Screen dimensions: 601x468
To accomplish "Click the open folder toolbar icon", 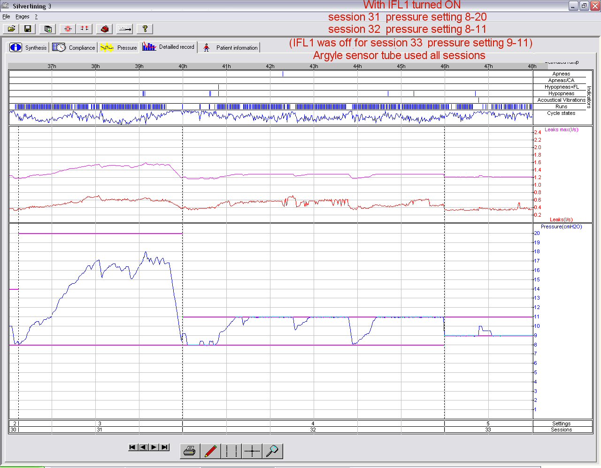I will coord(11,29).
